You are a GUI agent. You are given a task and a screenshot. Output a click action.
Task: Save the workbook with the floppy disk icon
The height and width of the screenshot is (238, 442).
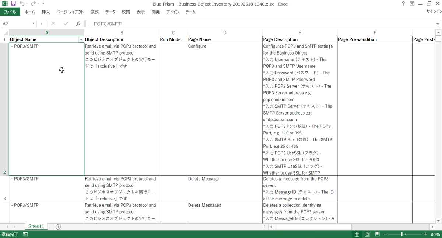click(x=13, y=4)
